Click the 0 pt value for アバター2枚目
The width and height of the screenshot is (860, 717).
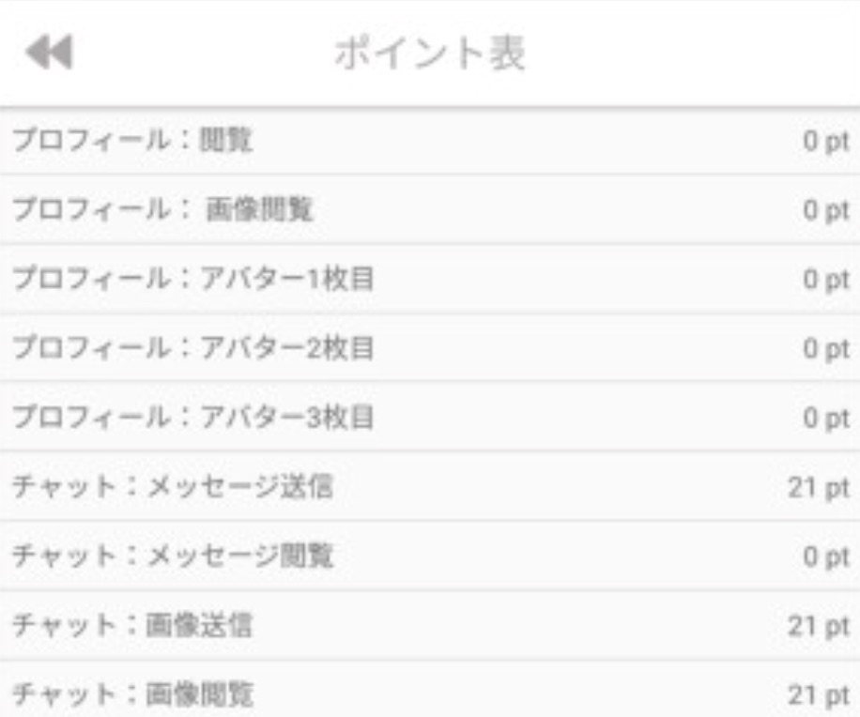(x=825, y=349)
